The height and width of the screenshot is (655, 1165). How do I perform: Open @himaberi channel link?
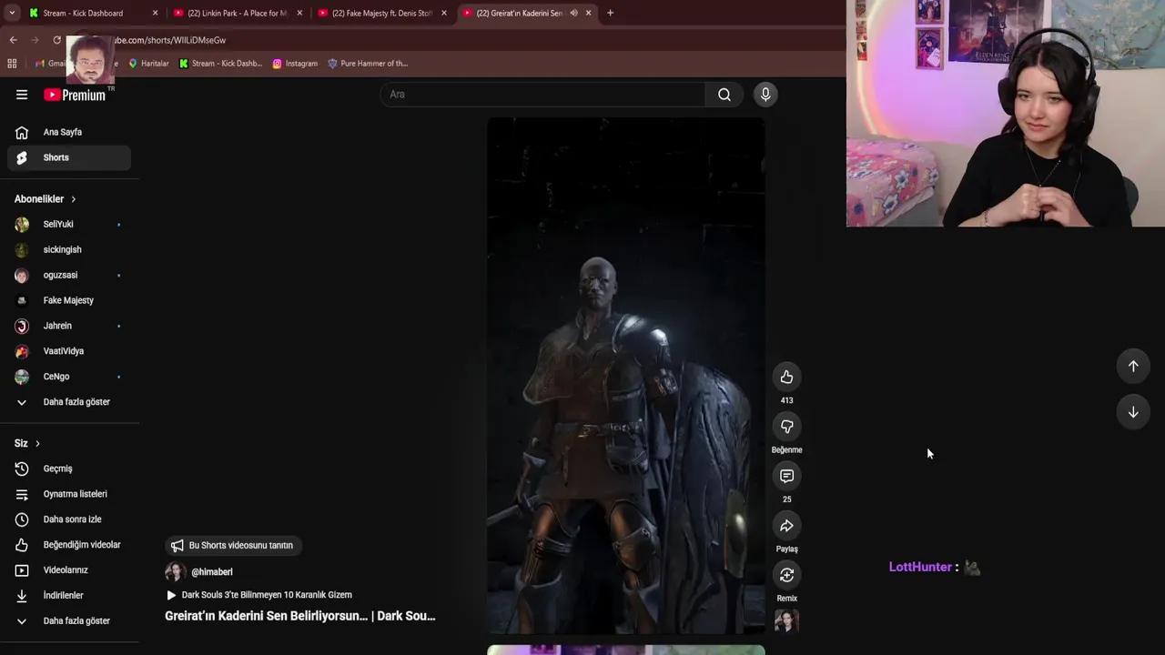pyautogui.click(x=211, y=572)
